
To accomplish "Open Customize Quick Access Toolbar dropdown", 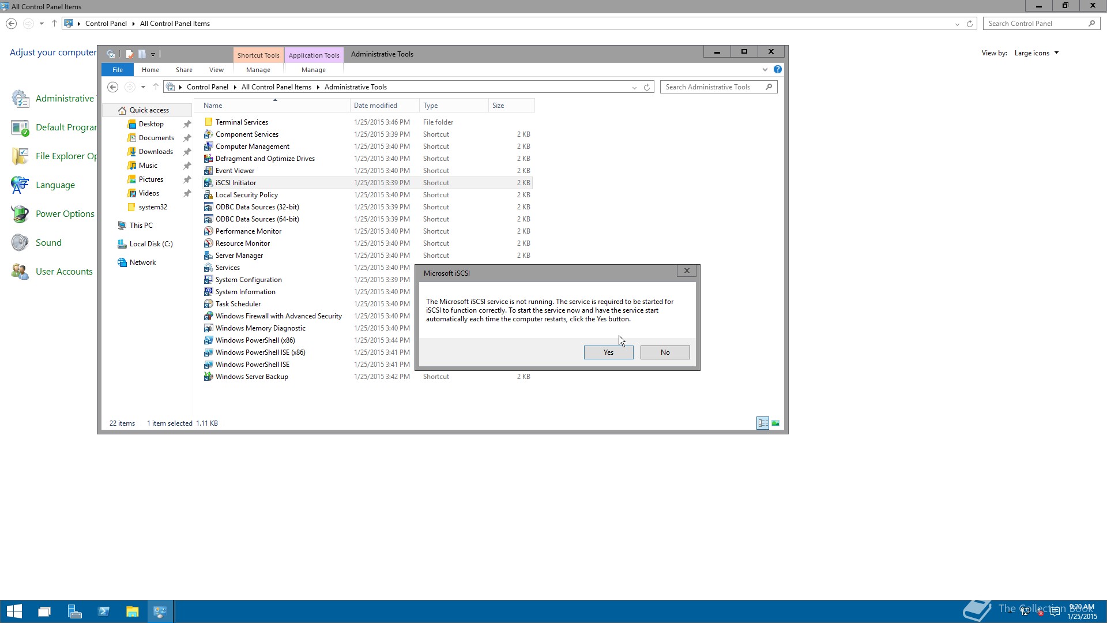I will pyautogui.click(x=153, y=54).
